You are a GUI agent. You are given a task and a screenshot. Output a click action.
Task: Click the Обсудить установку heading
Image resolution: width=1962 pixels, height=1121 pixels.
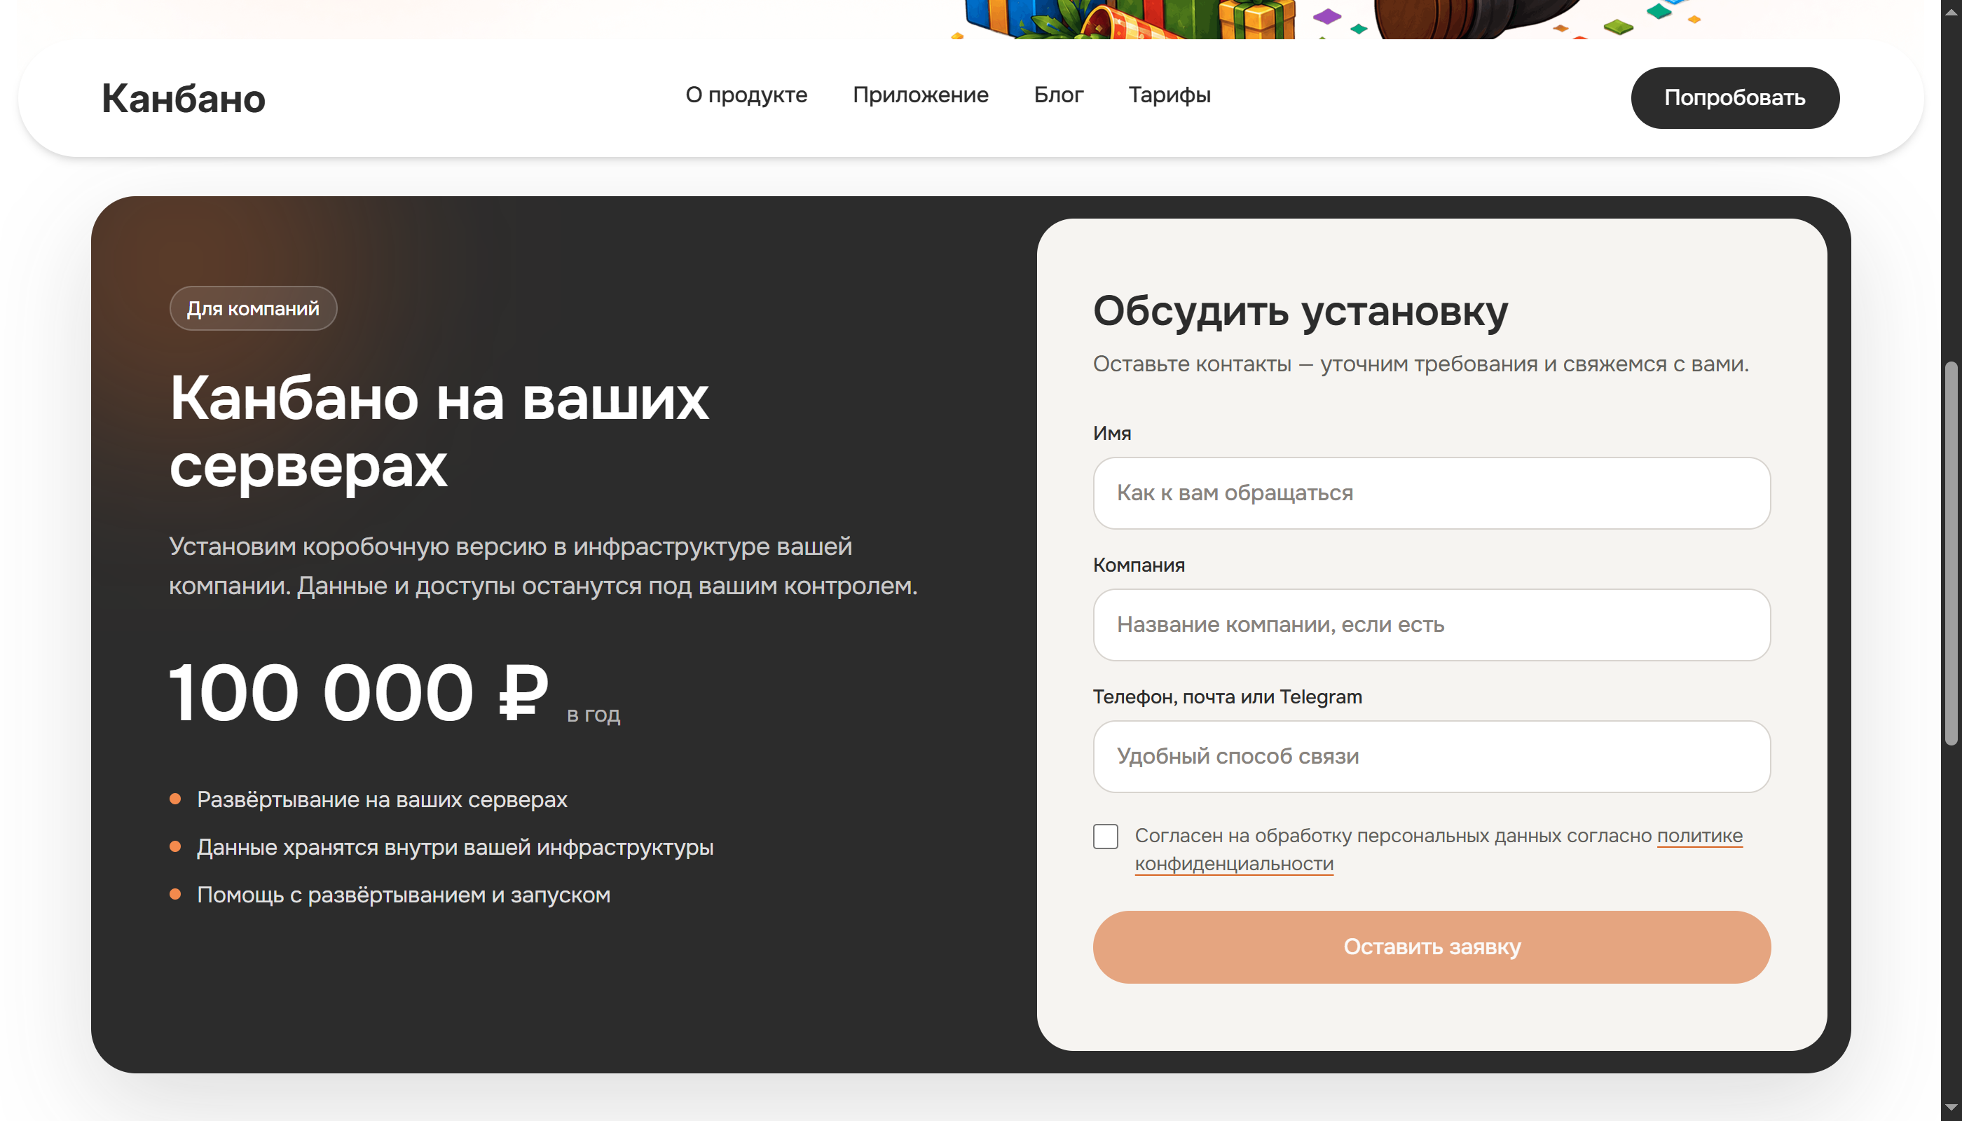coord(1300,312)
